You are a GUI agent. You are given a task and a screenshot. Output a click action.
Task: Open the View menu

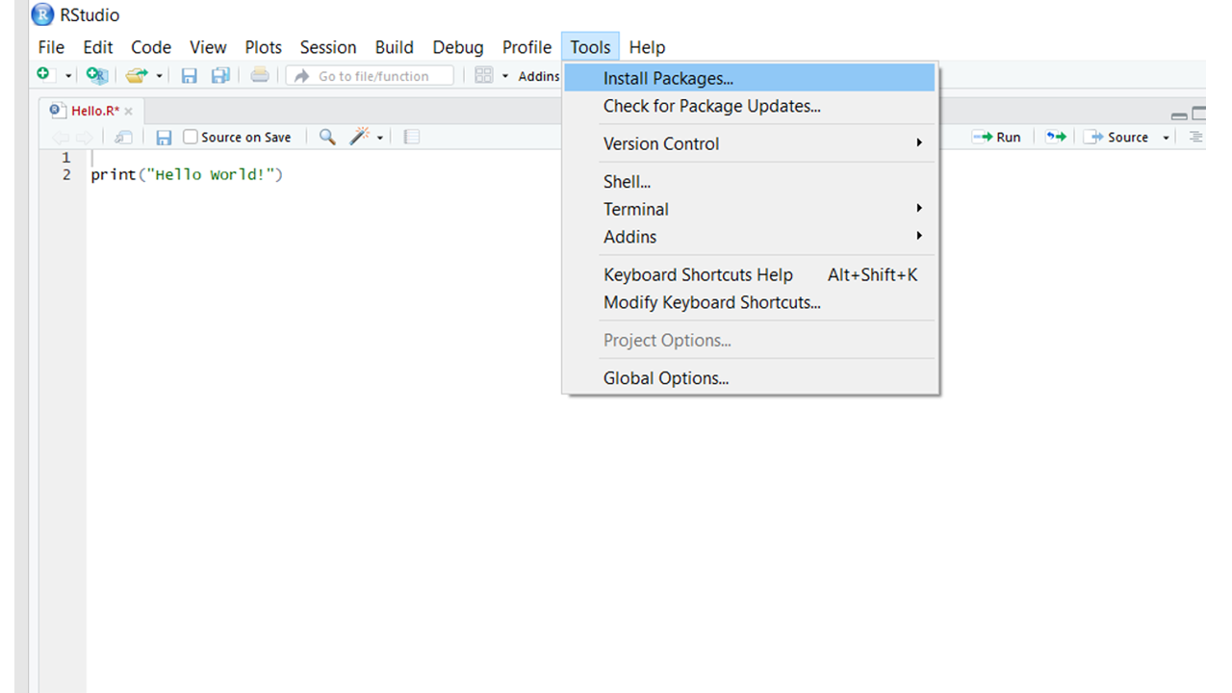208,47
